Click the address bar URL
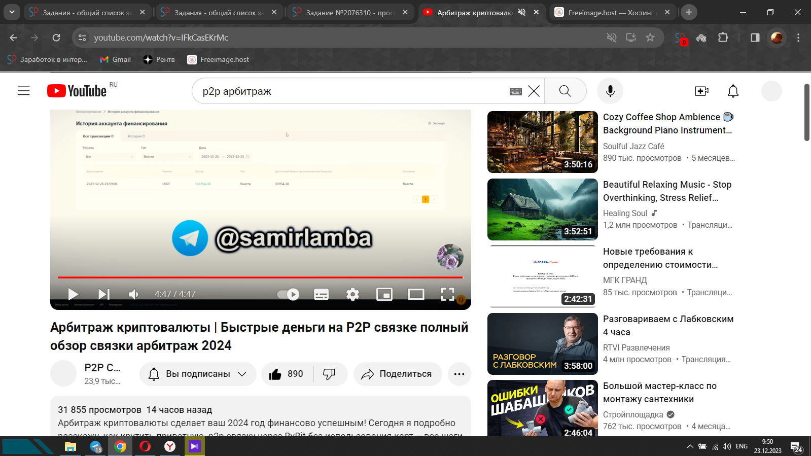The width and height of the screenshot is (811, 456). click(161, 38)
